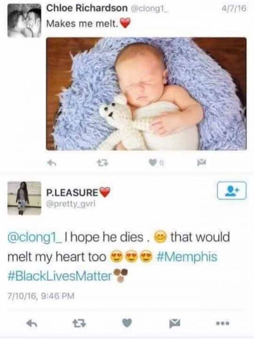Share bottom tweet via envelope icon
The height and width of the screenshot is (339, 254).
[x=175, y=323]
